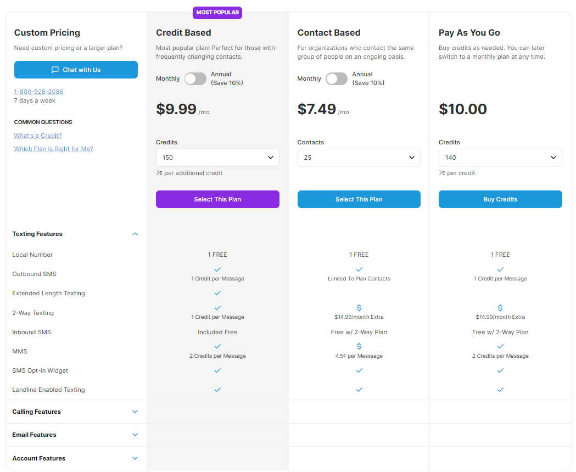Click the dollar icon for 2-Way Texting under Contact Based
This screenshot has height=472, width=576.
[359, 307]
